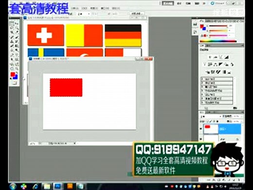Click the red foreground color in toolbar
Viewport: 253px width, 190px height.
click(13, 74)
